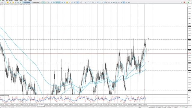Click the profiles icon
Image resolution: width=192 pixels, height=108 pixels.
tap(4, 2)
